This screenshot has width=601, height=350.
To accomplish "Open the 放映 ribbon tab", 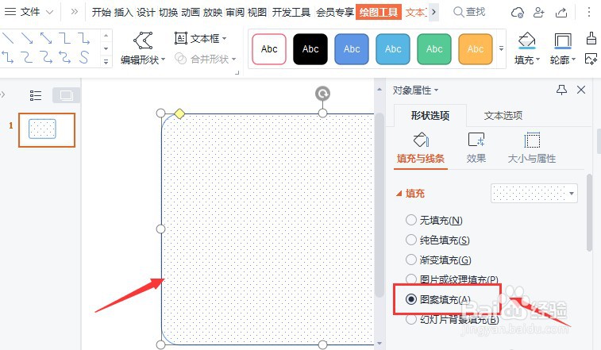I will pos(213,12).
